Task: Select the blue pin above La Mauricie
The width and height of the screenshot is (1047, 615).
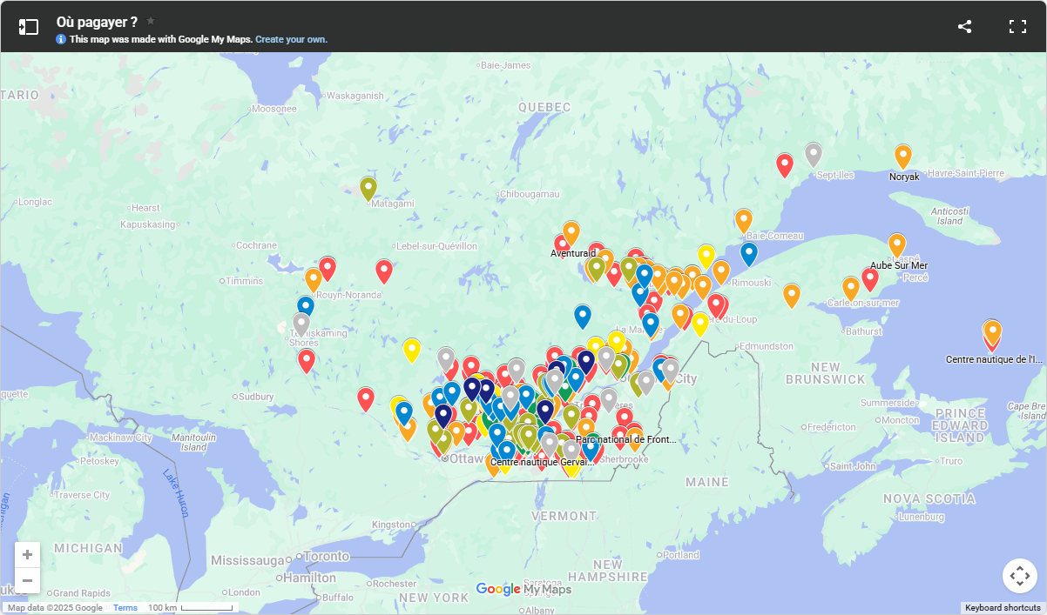Action: point(583,317)
